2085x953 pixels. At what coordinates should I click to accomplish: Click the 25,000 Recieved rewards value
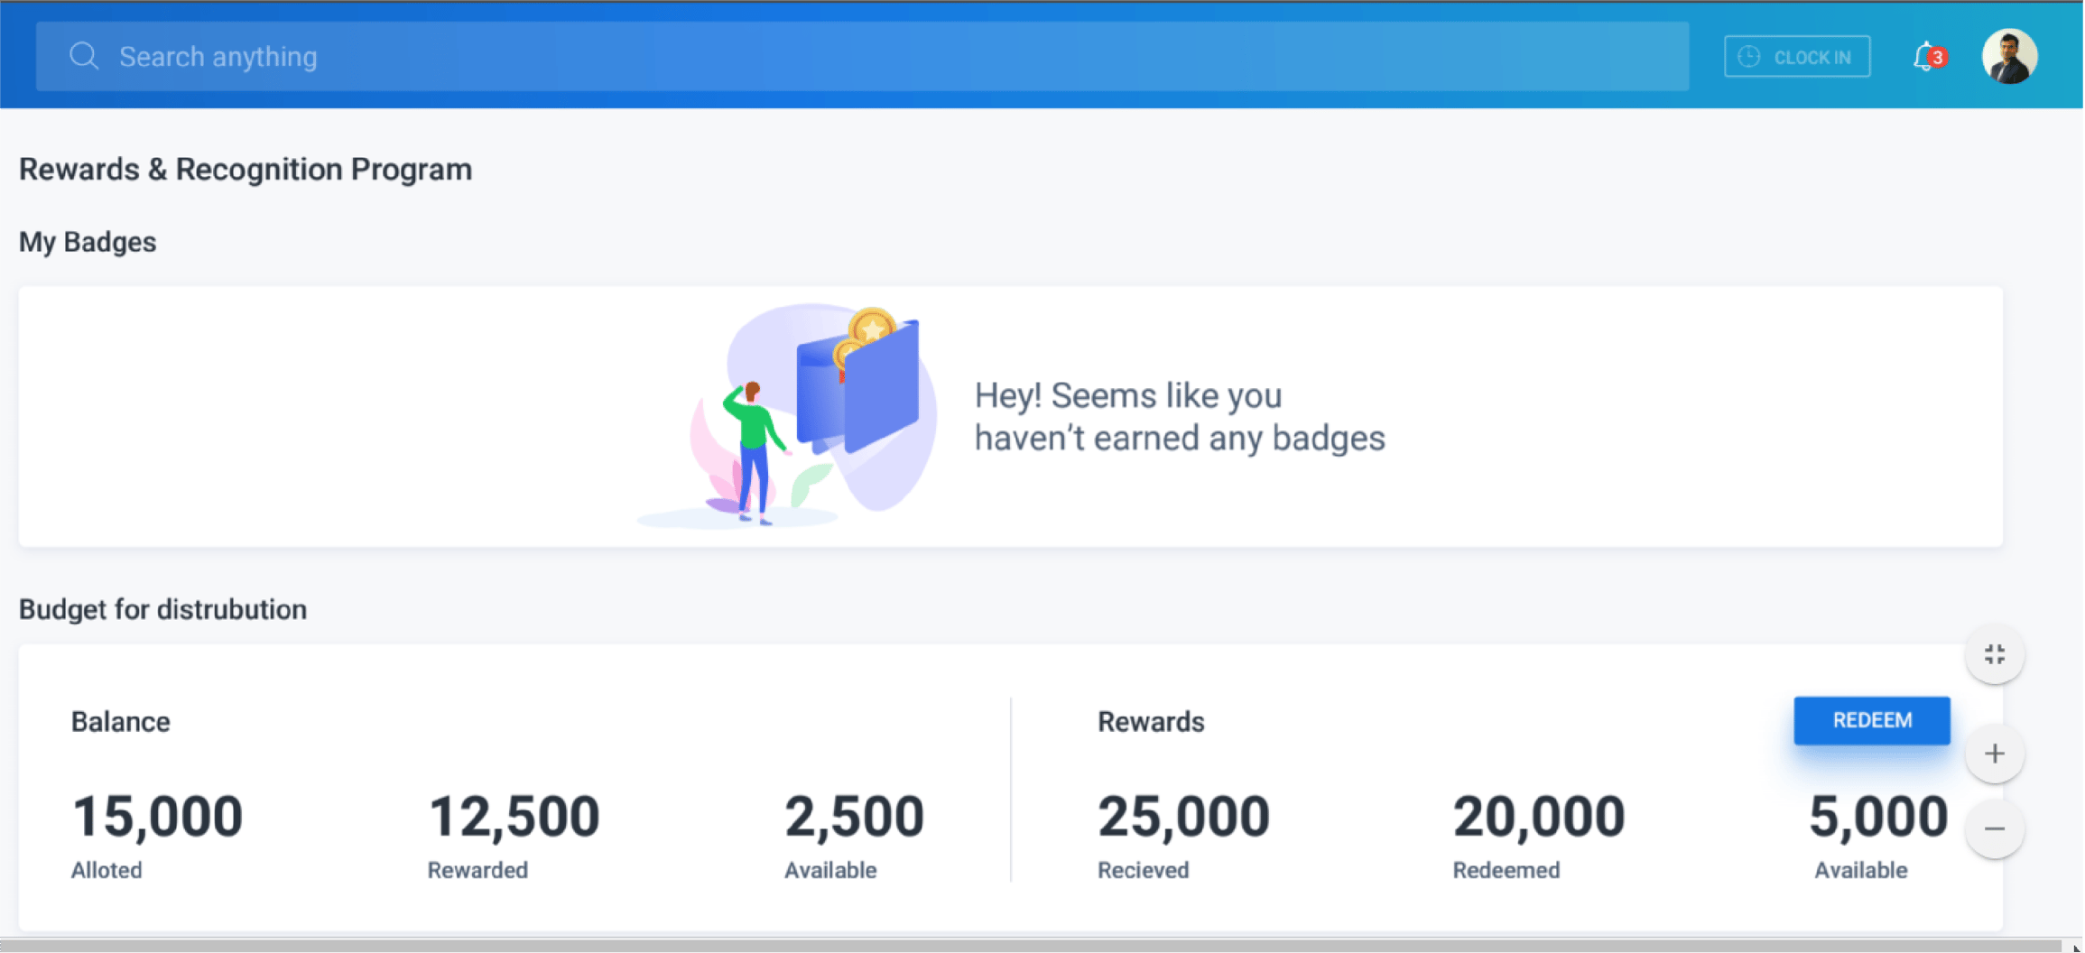(1183, 815)
